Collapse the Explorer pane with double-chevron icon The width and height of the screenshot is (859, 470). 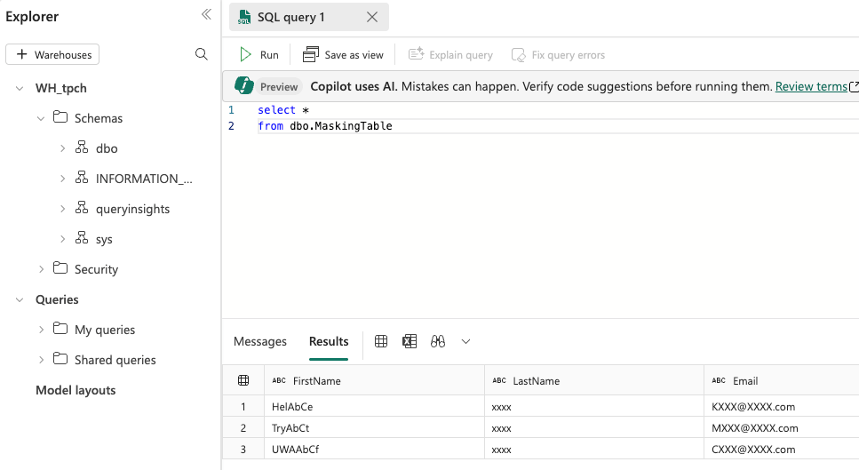[x=206, y=15]
